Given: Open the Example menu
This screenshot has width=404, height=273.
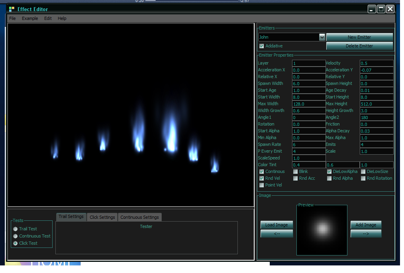Looking at the screenshot, I should click(x=30, y=18).
